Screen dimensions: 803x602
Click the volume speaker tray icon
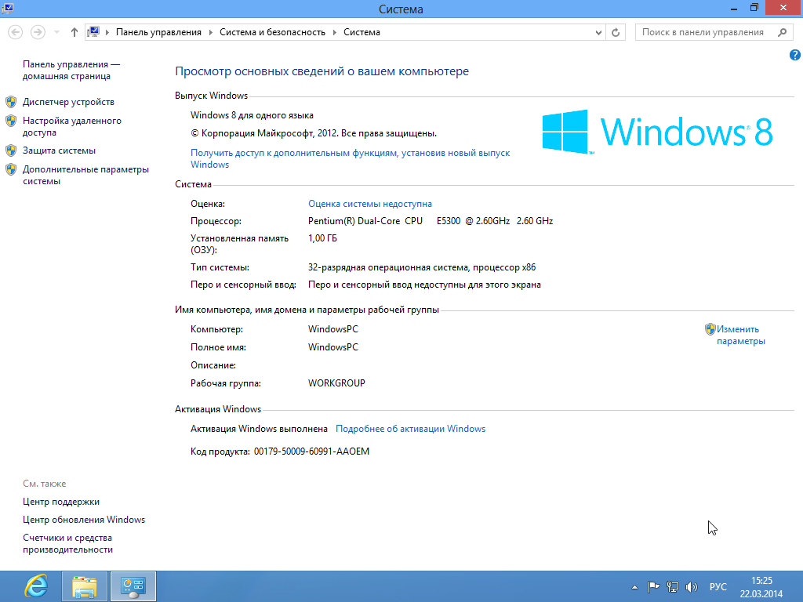tap(692, 586)
